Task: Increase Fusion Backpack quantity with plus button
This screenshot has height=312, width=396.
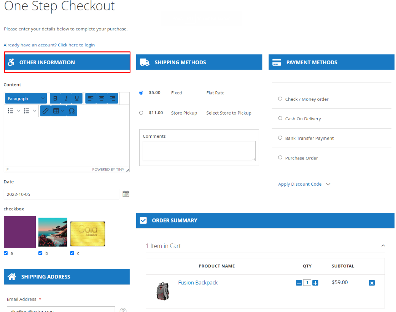Action: pos(315,283)
